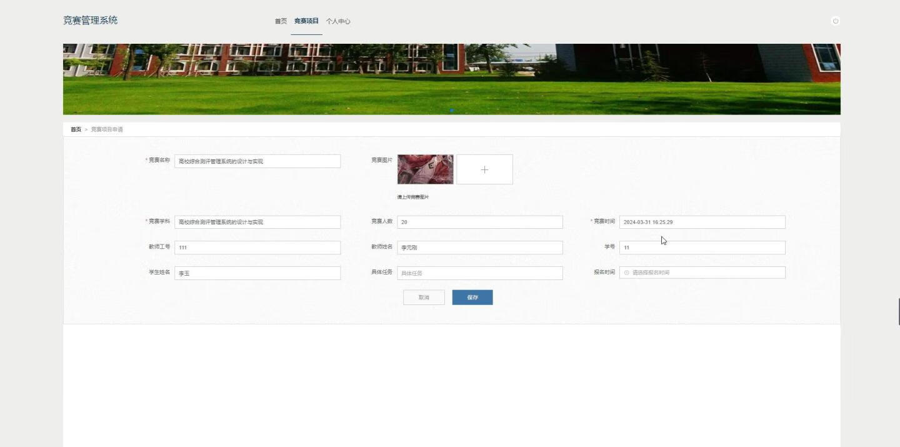Click the 教师姓名 input field
The width and height of the screenshot is (900, 447).
[480, 248]
